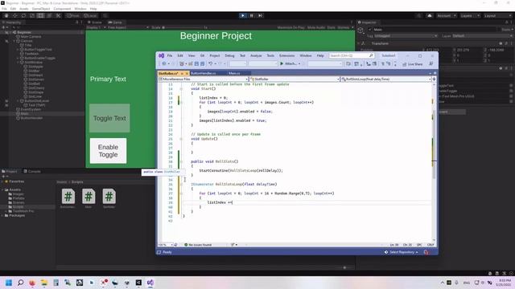
Task: Open the Debug menu in Visual Studio
Action: (x=229, y=55)
